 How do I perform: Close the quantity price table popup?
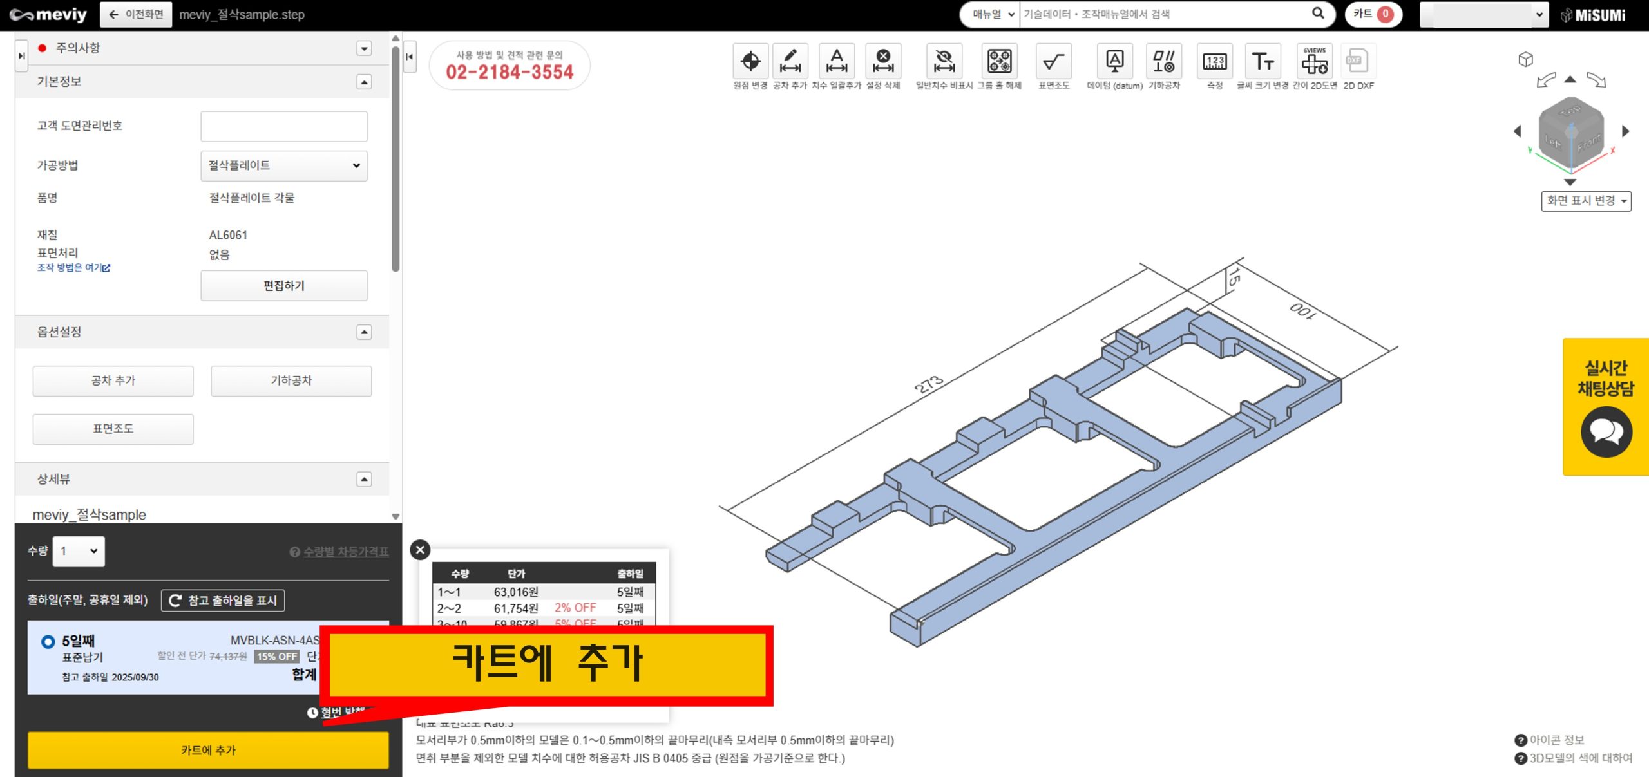[420, 550]
